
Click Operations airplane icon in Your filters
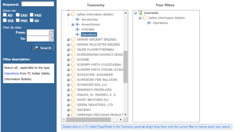point(149,23)
